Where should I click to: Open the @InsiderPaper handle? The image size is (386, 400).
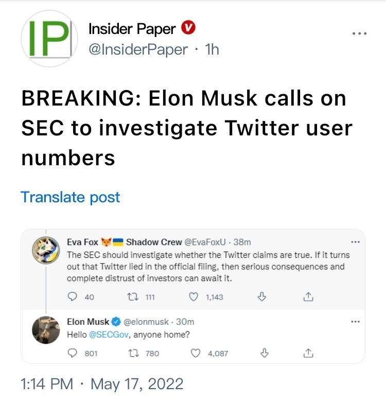(138, 49)
